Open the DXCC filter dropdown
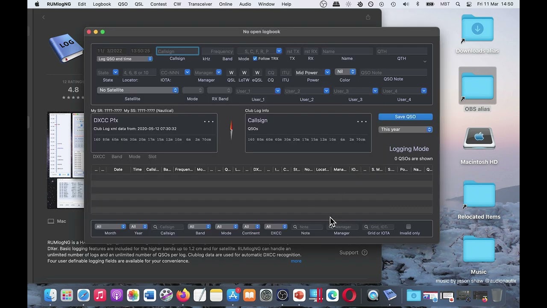Image resolution: width=547 pixels, height=308 pixels. pyautogui.click(x=276, y=227)
